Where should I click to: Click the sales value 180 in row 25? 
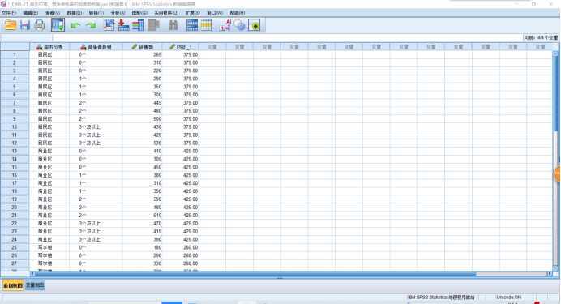(x=143, y=247)
